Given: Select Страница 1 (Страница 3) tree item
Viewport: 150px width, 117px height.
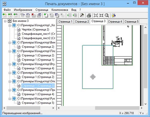Looking at the screenshot, I should coord(38,85).
